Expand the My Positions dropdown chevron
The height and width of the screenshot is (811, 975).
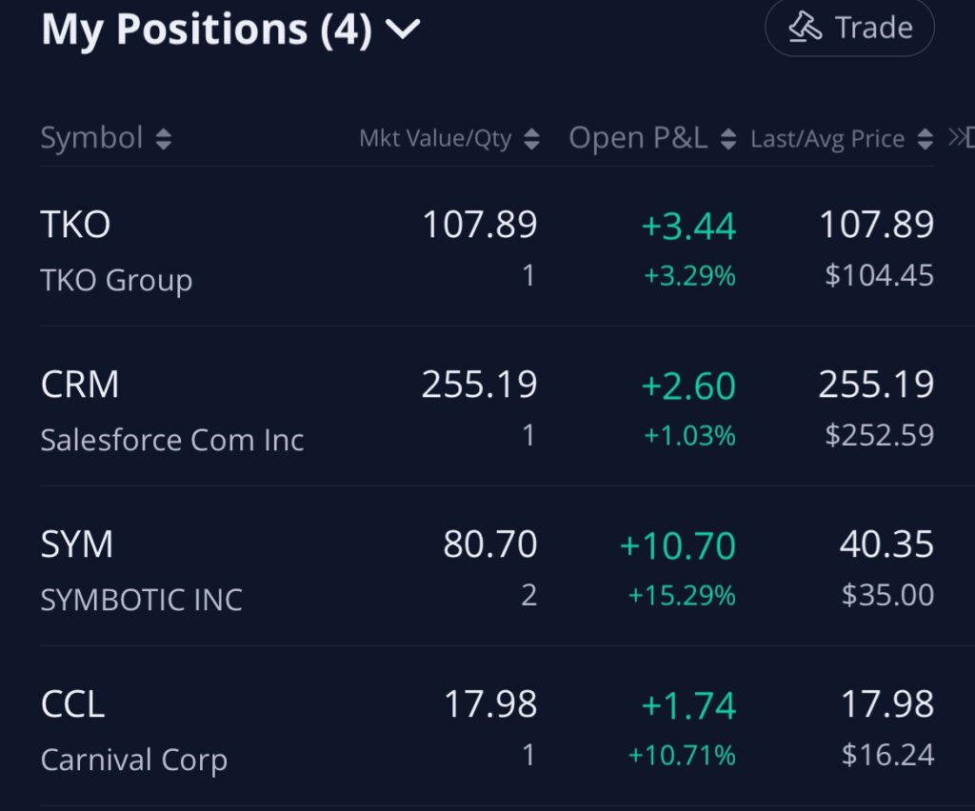[403, 30]
